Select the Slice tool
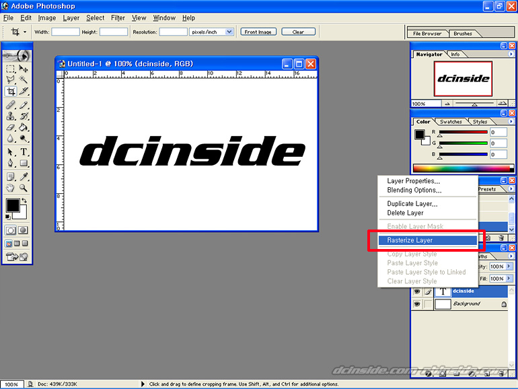Viewport: 518px width, 389px height. click(23, 92)
